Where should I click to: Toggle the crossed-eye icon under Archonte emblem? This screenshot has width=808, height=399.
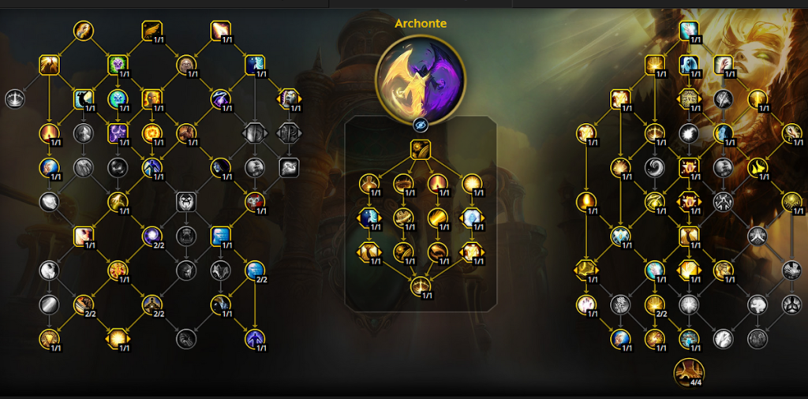click(421, 125)
